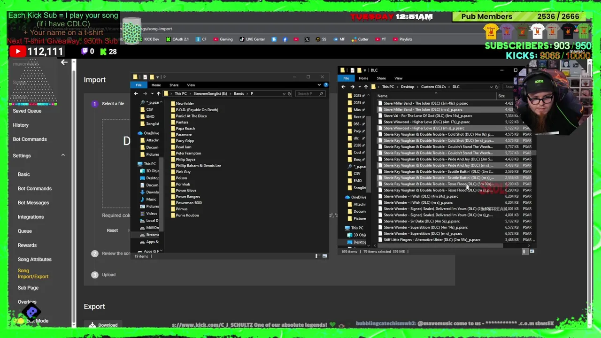This screenshot has height=338, width=601.
Task: Click Refresh icon in DLC window address bar
Action: (496, 87)
